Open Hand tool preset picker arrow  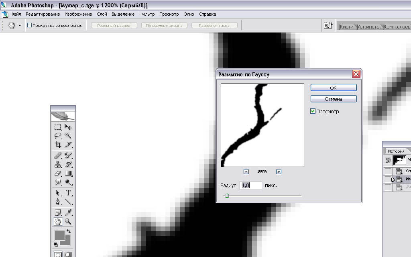coord(20,25)
